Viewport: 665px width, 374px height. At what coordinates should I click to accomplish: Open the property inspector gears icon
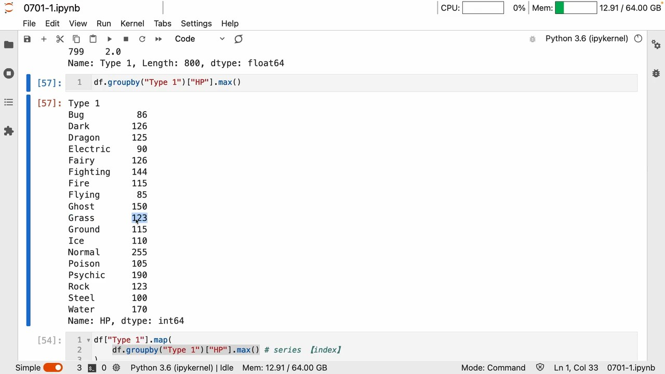pyautogui.click(x=656, y=45)
